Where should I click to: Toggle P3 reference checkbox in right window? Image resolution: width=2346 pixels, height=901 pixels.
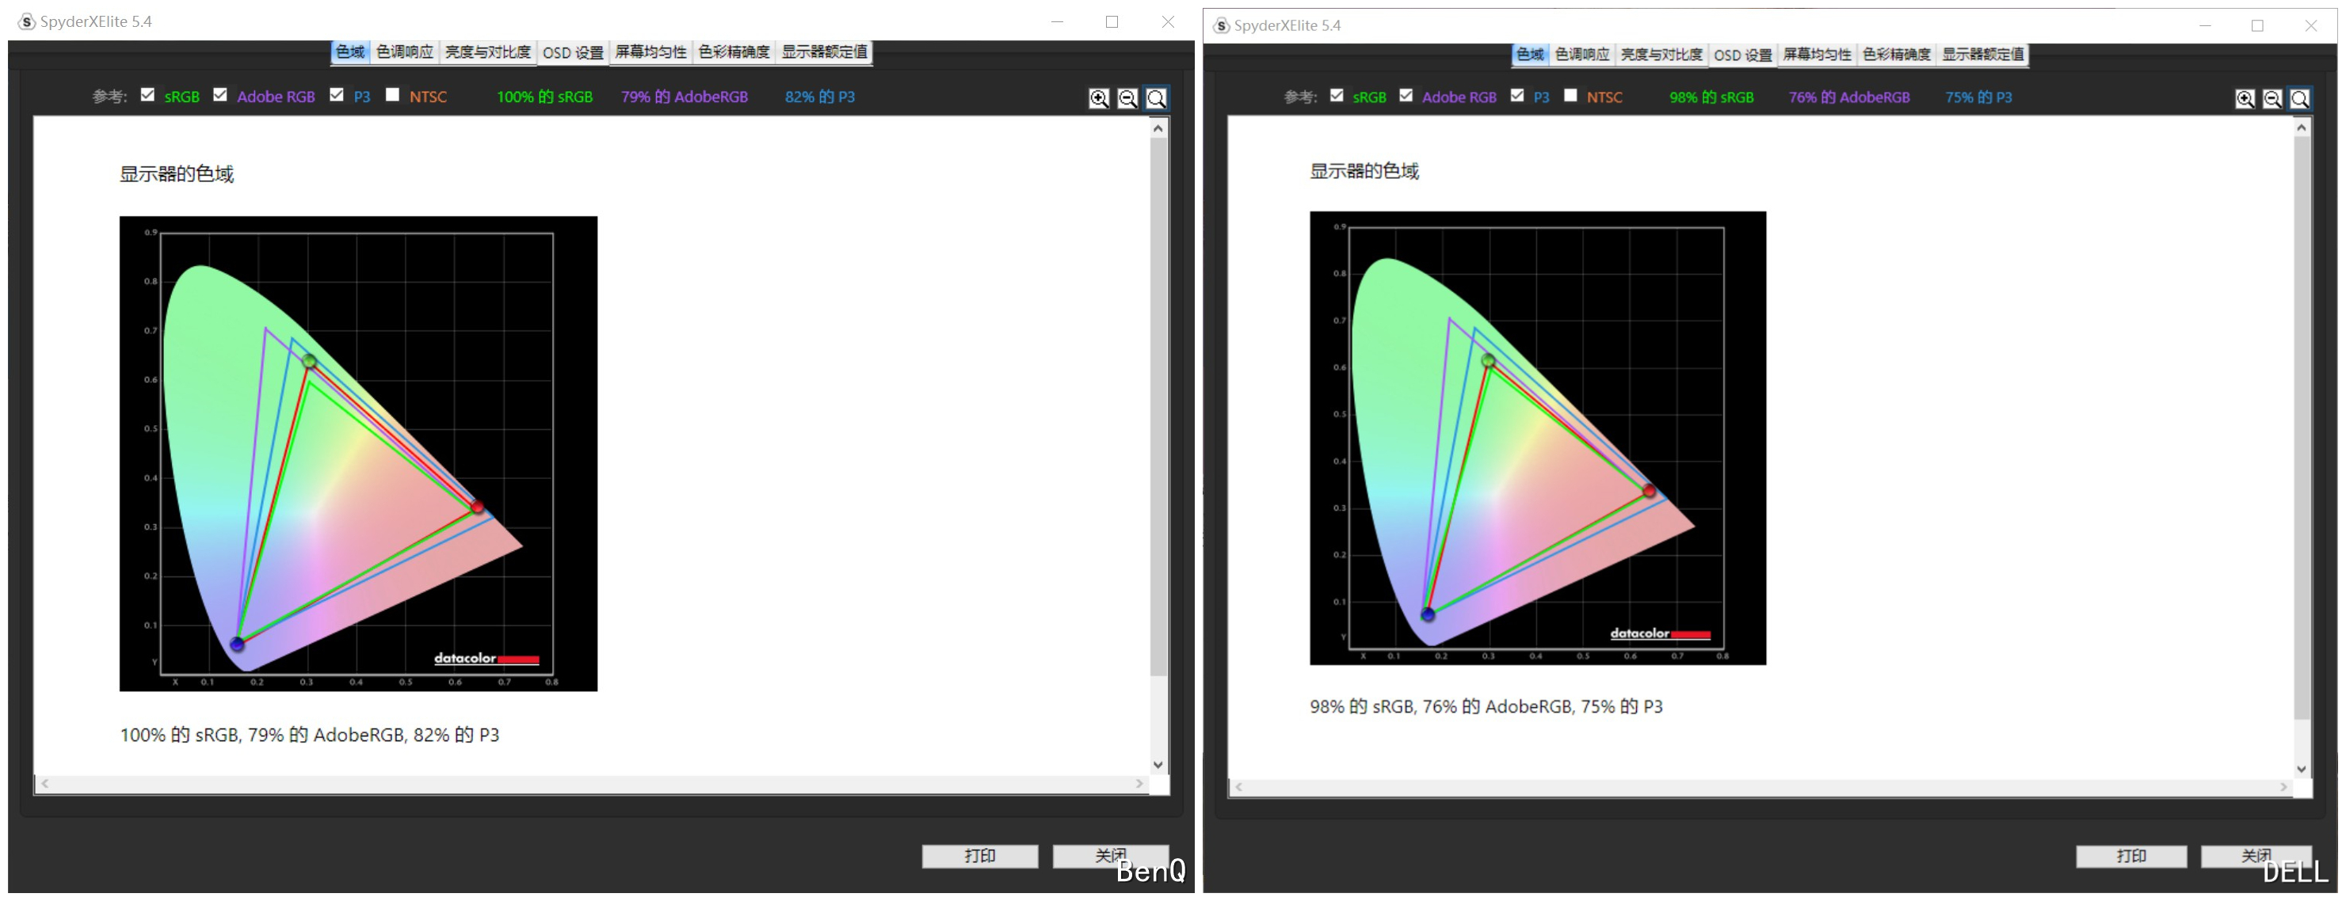pos(1517,96)
